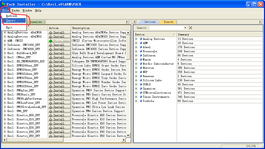Expand the Infineon::XMC4000_DFP pack row
This screenshot has width=265, height=149.
click(5, 49)
